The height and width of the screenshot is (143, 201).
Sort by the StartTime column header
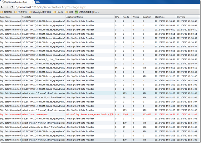(x=165, y=17)
